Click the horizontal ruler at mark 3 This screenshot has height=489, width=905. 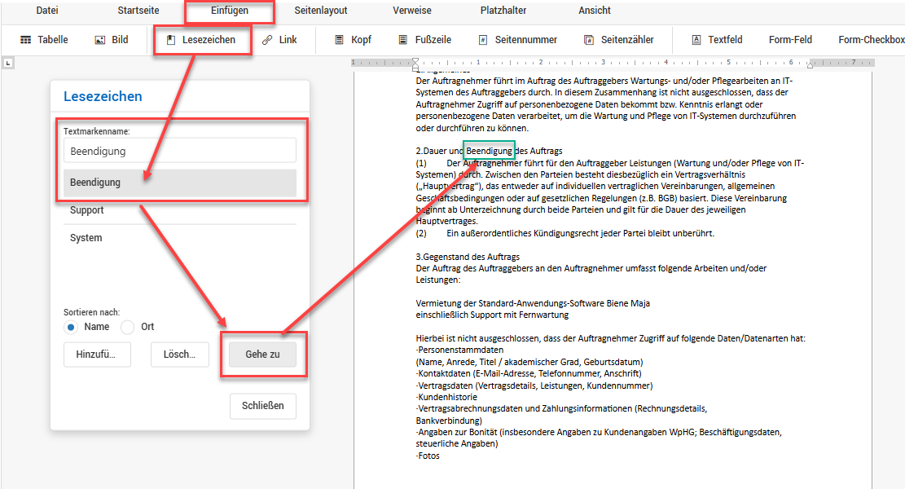pyautogui.click(x=603, y=63)
